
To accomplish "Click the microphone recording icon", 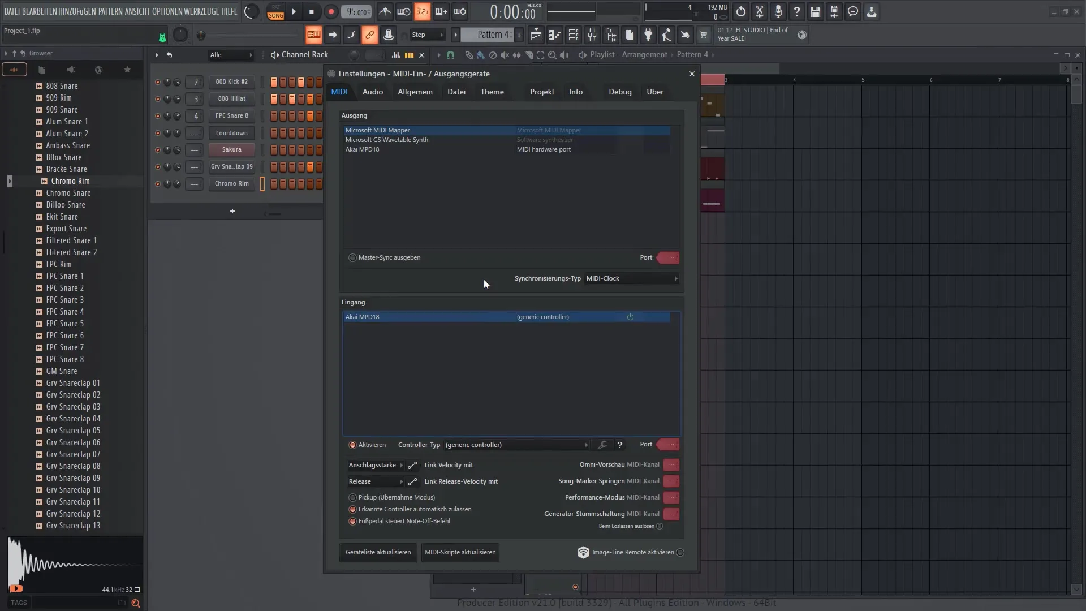I will tap(778, 11).
